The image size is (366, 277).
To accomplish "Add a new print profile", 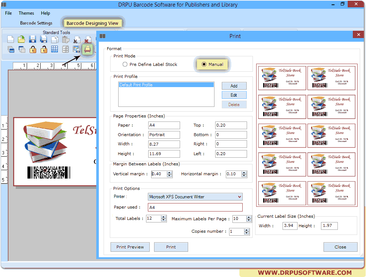I will [x=234, y=86].
